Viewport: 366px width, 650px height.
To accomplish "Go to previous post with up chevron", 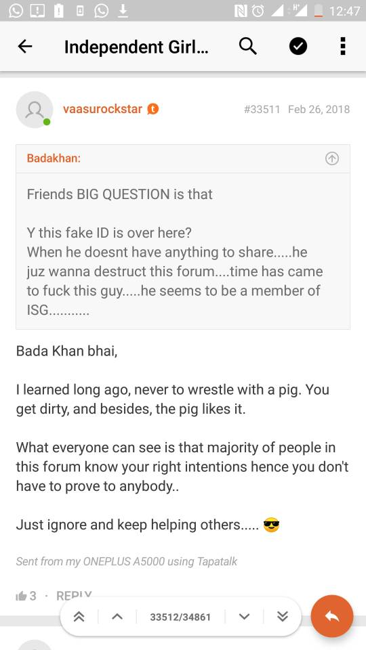I will tap(117, 617).
